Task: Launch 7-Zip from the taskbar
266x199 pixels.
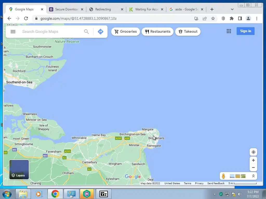Action: pyautogui.click(x=104, y=194)
